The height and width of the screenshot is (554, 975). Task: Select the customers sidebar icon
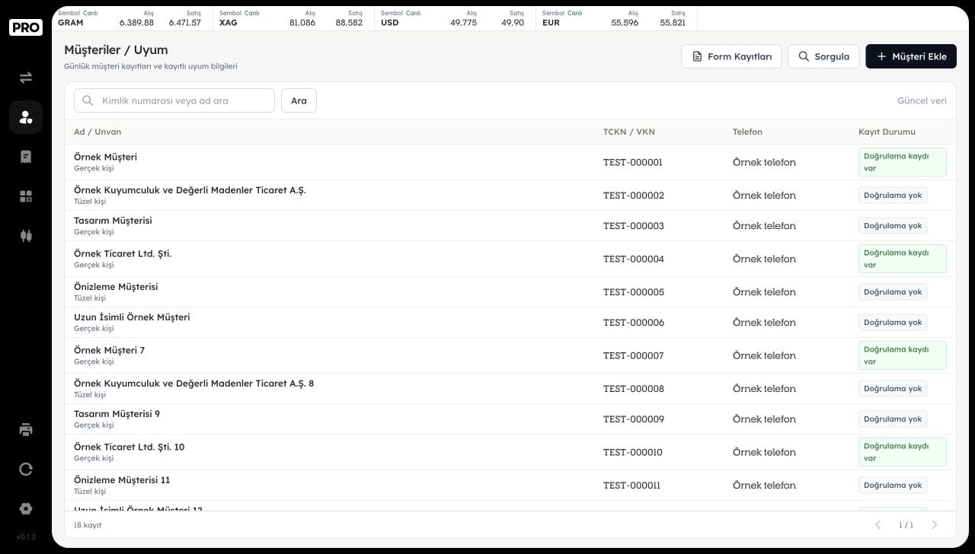(x=26, y=117)
